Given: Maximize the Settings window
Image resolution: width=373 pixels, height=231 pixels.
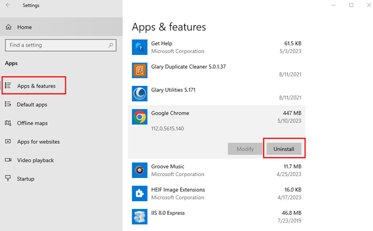Looking at the screenshot, I should click(x=351, y=5).
